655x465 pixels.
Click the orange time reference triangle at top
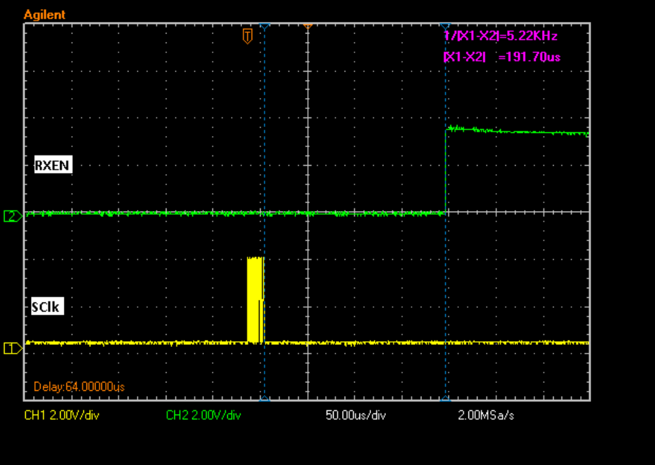[x=308, y=26]
